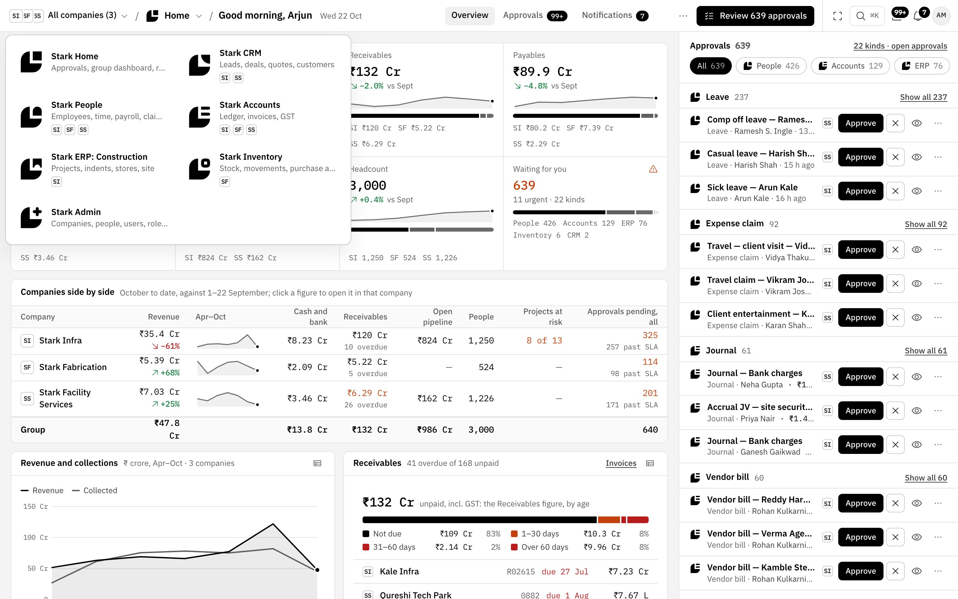958x599 pixels.
Task: Open more options for Accrual JV row
Action: coord(938,411)
